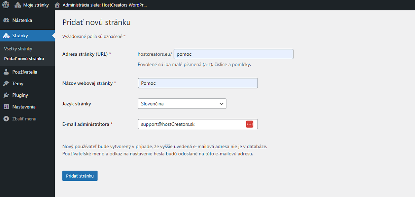Open Pridať novú stránku submenu link
Screen dimensions: 415x197
(24, 58)
